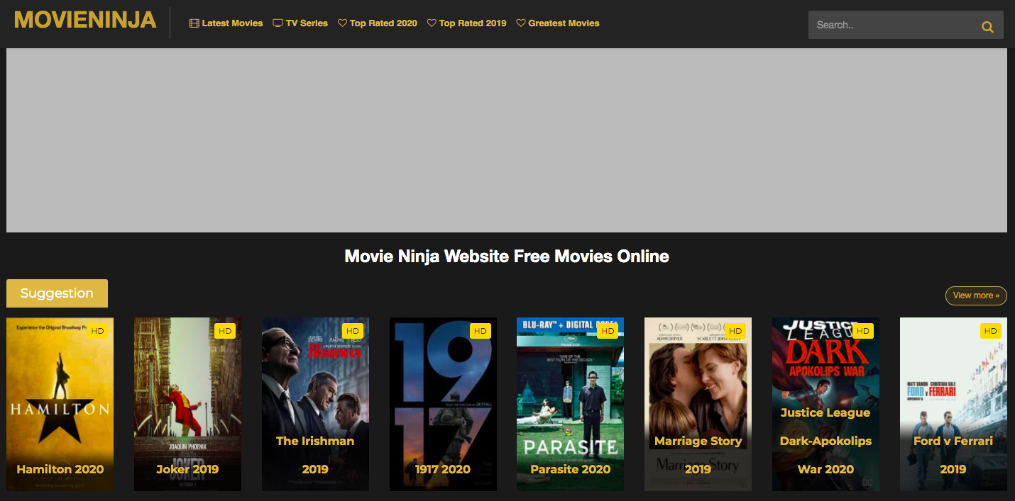Screen dimensions: 1015x501
Task: Open Top Rated 2020 list
Action: tap(377, 23)
